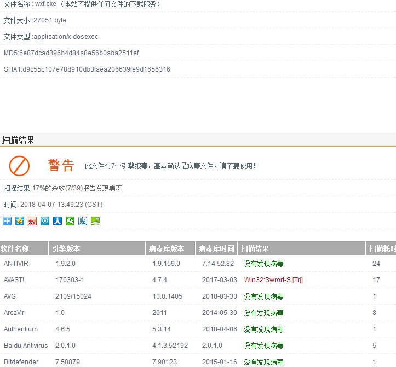This screenshot has width=396, height=367.
Task: Select the SHA1 hash line
Action: point(87,69)
